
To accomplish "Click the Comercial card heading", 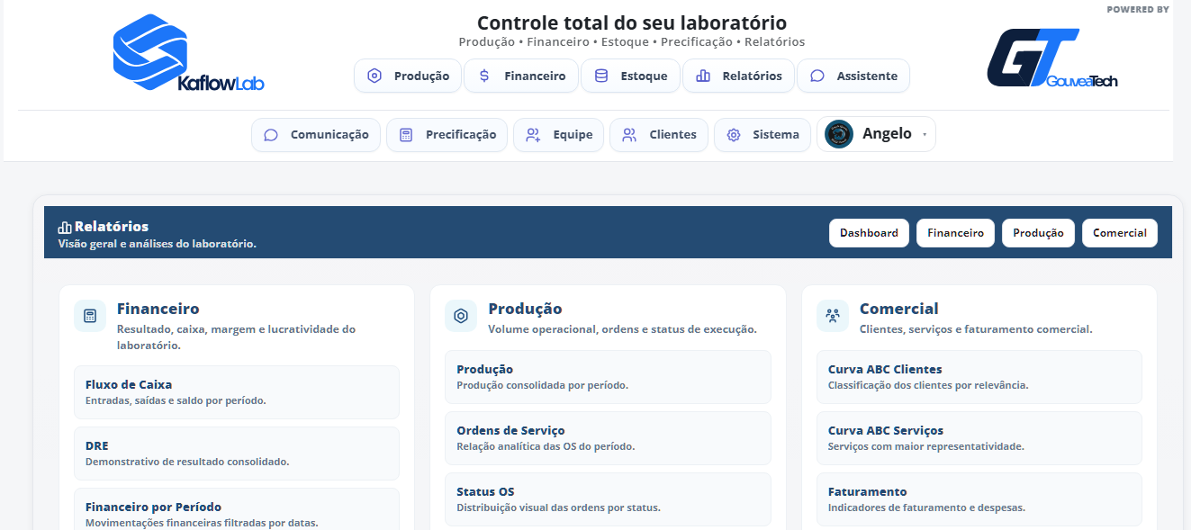I will tap(898, 309).
